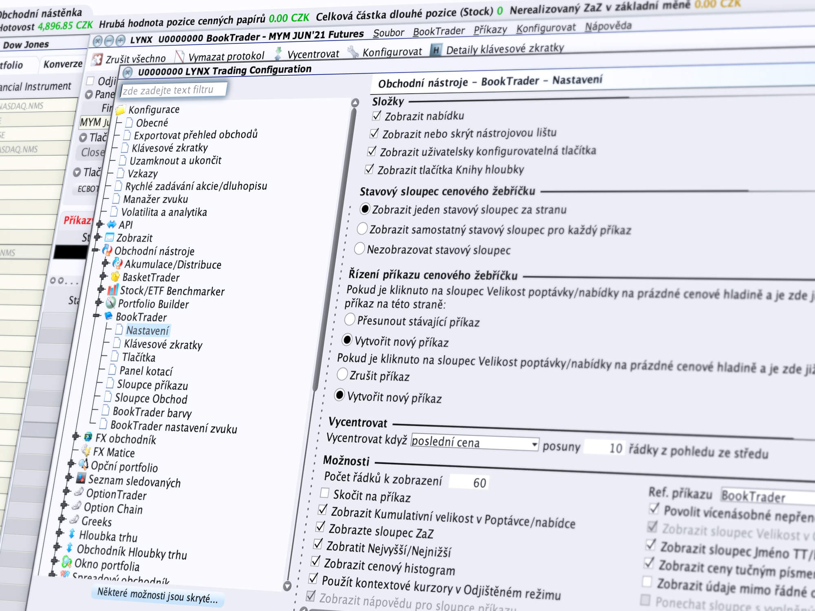Click the Seznam sledovaných icon
The width and height of the screenshot is (815, 611).
(81, 478)
